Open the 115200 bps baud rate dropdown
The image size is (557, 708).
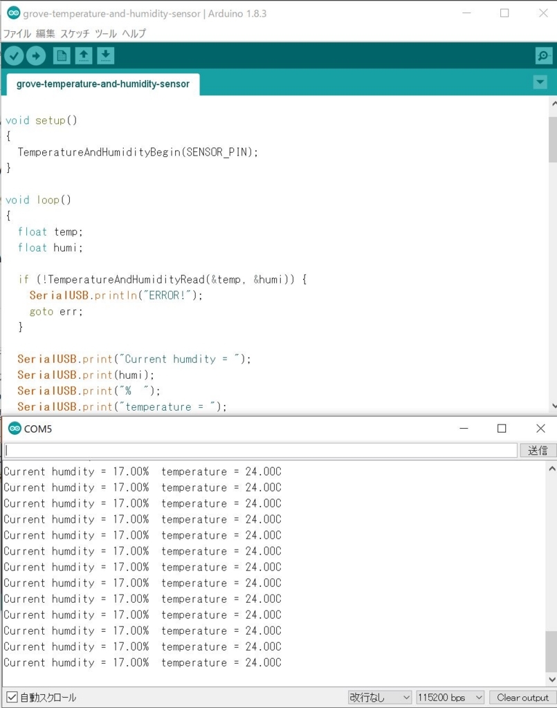click(450, 697)
